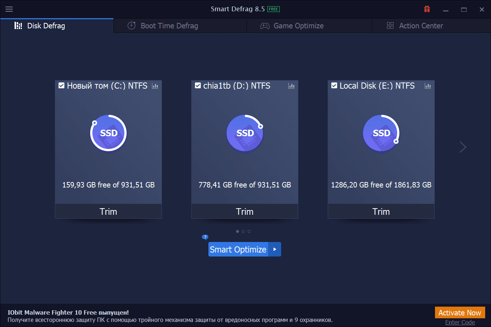Viewport: 491px width, 327px height.
Task: Select the 159,93 GB free of 931,51 GB text
Action: (108, 185)
